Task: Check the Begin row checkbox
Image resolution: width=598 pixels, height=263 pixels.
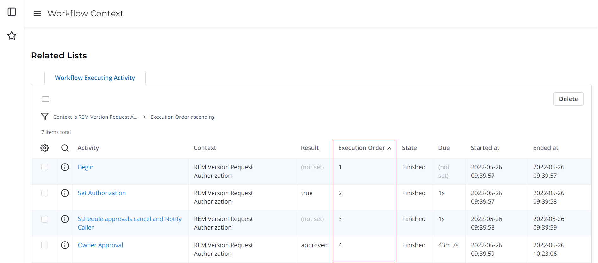Action: pos(45,167)
